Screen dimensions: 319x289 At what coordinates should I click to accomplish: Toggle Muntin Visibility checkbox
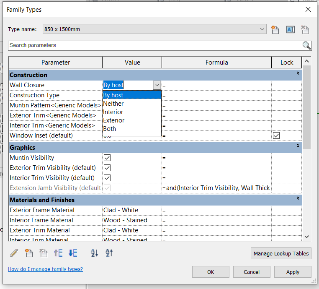pyautogui.click(x=107, y=158)
